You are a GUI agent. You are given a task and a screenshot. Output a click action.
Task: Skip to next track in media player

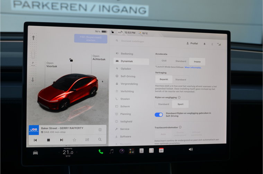(x=62, y=140)
